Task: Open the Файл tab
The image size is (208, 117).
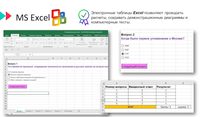Action: 7,35
